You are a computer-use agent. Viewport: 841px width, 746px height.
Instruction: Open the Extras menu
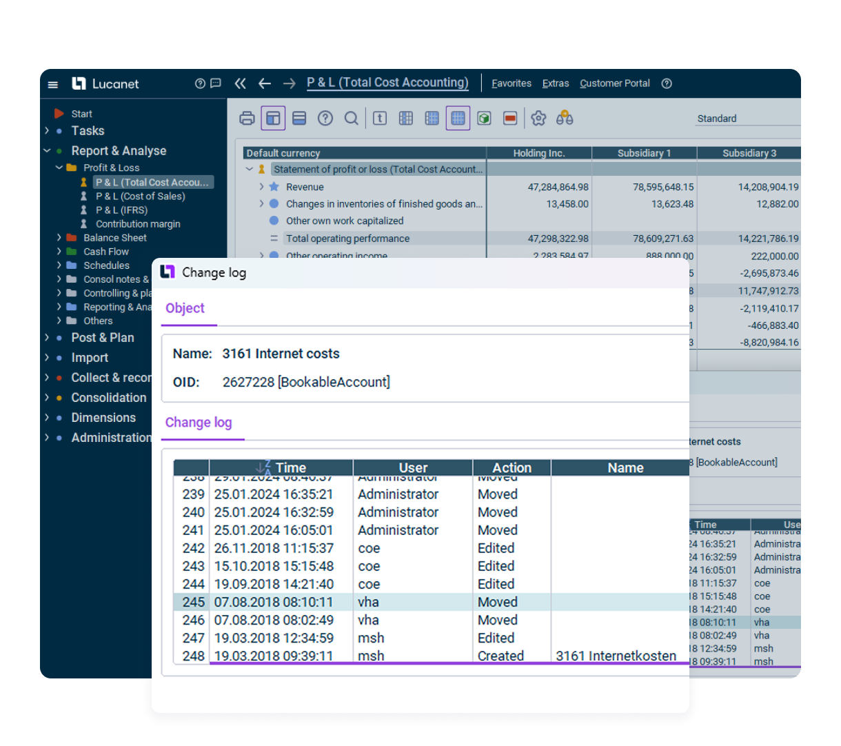pyautogui.click(x=556, y=83)
